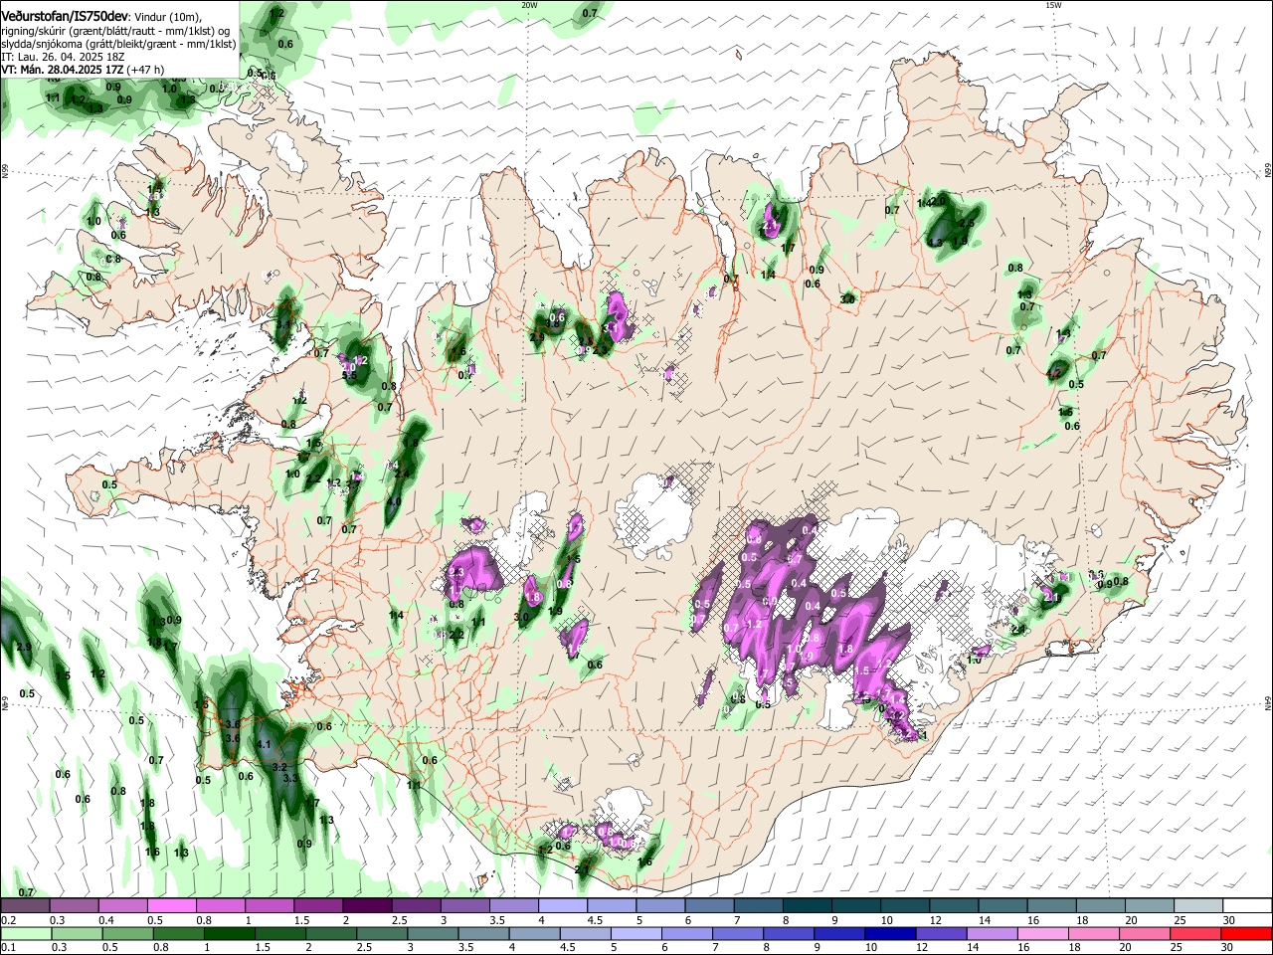
Task: Pick upper legend row swatch starting at 3.5
Action: 513,905
